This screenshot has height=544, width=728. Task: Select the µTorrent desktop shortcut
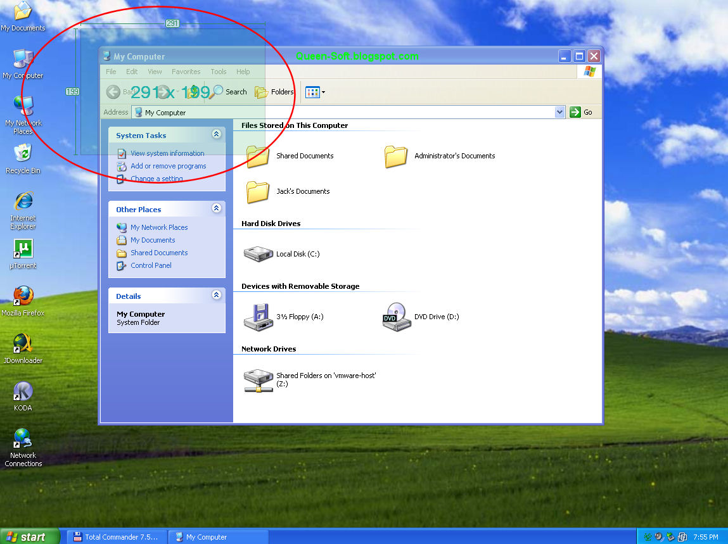(23, 254)
